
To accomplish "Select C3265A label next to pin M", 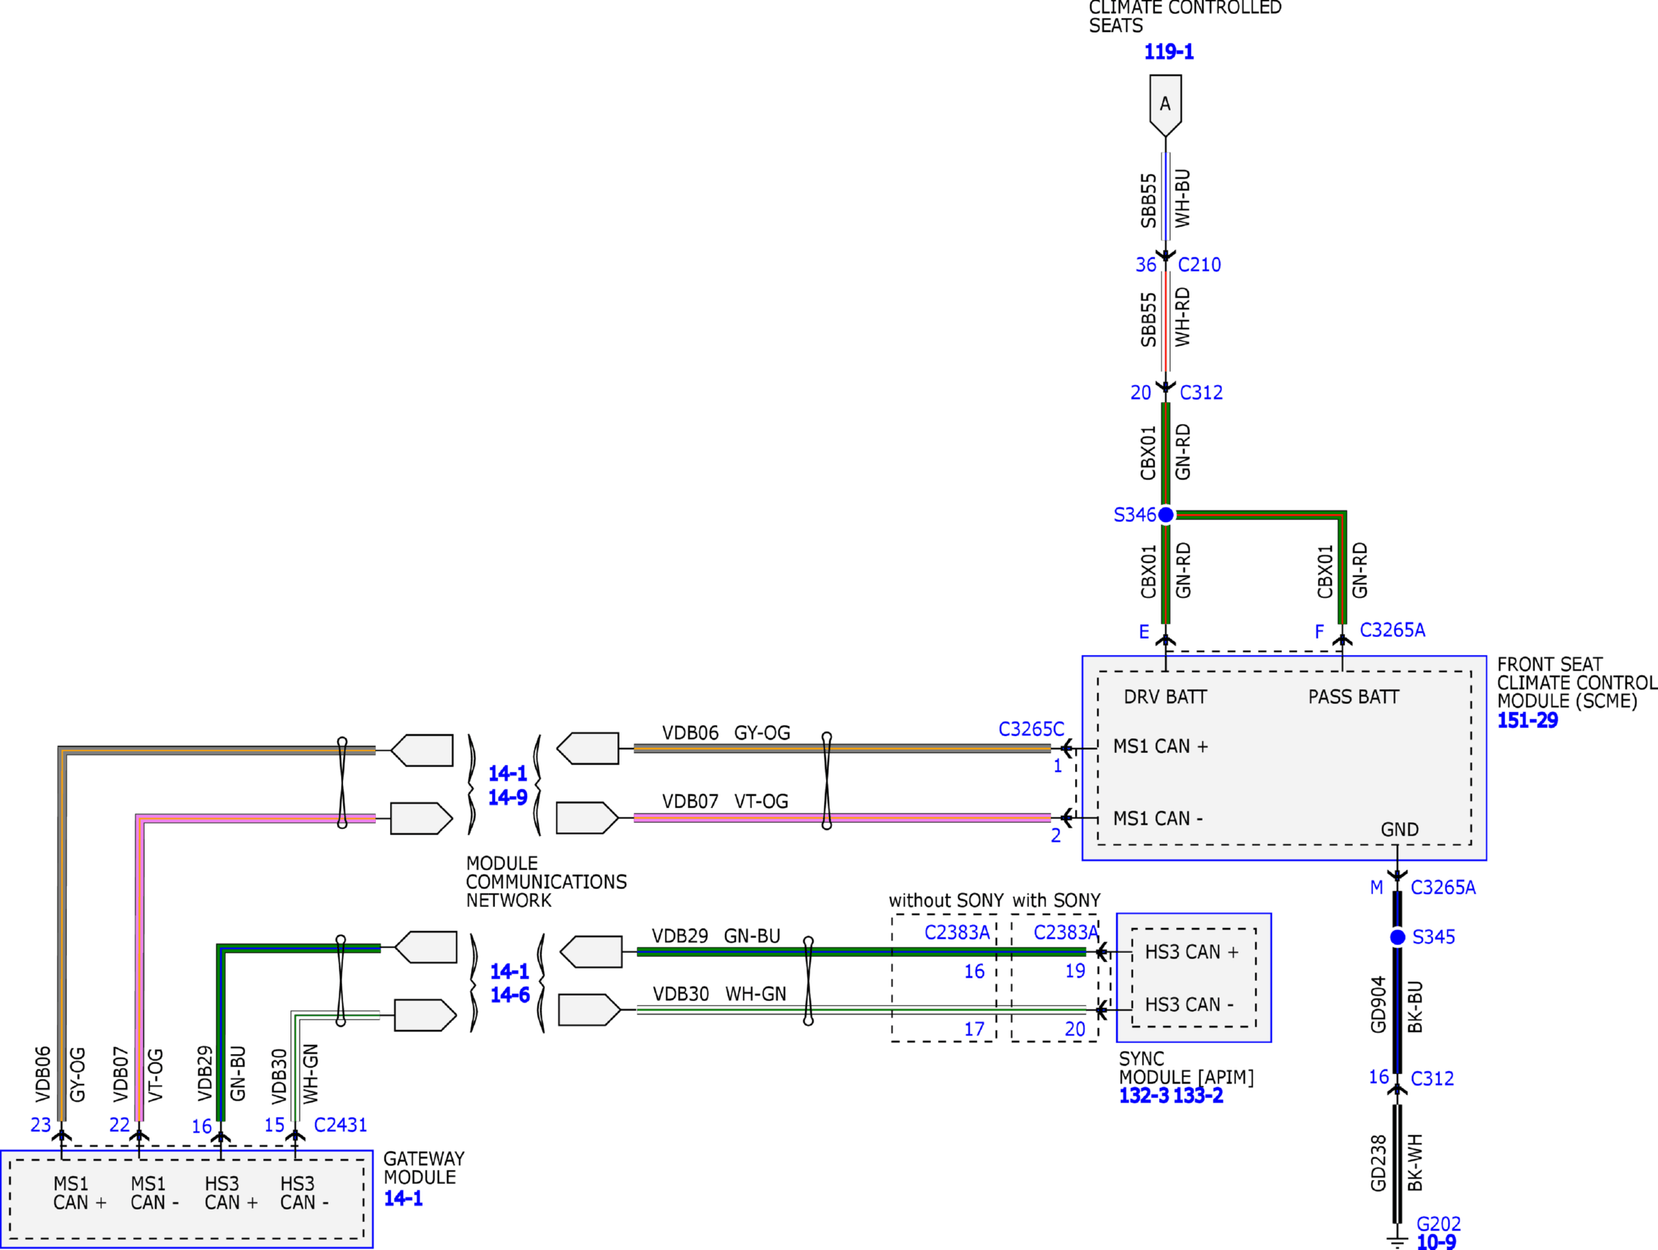I will (x=1443, y=888).
